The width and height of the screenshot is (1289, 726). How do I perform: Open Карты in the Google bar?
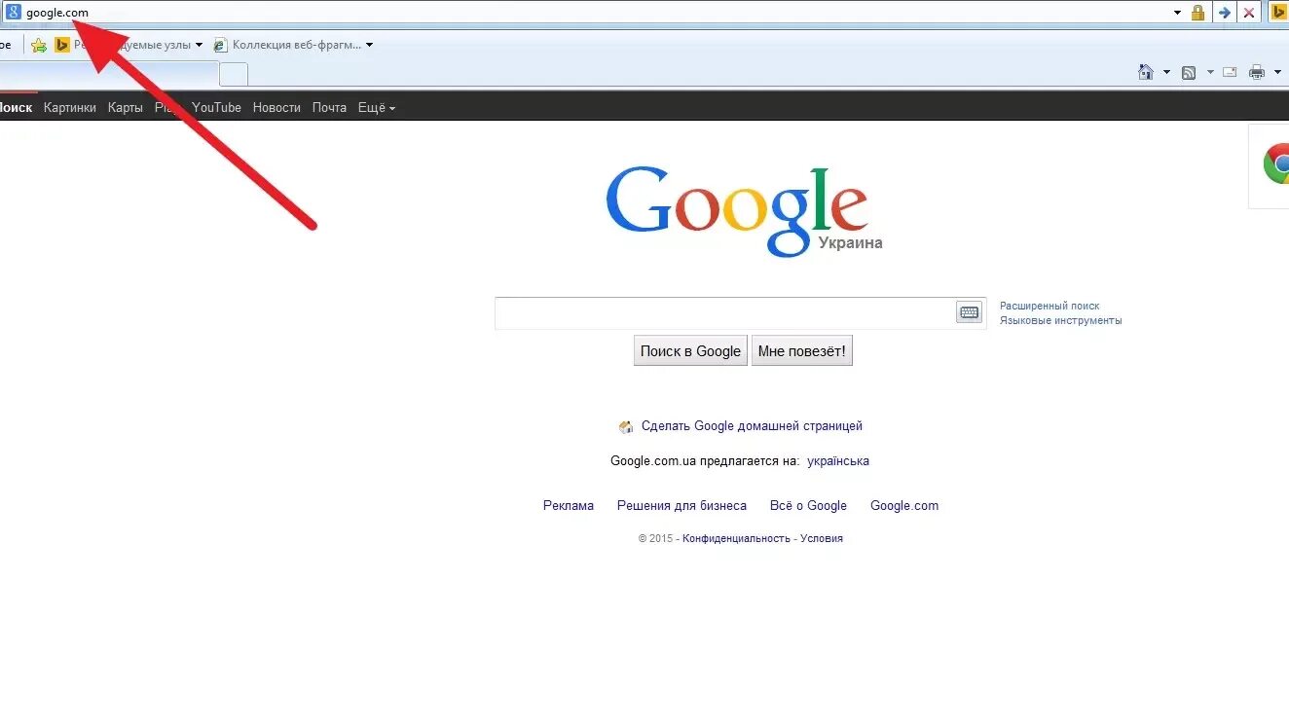(126, 108)
